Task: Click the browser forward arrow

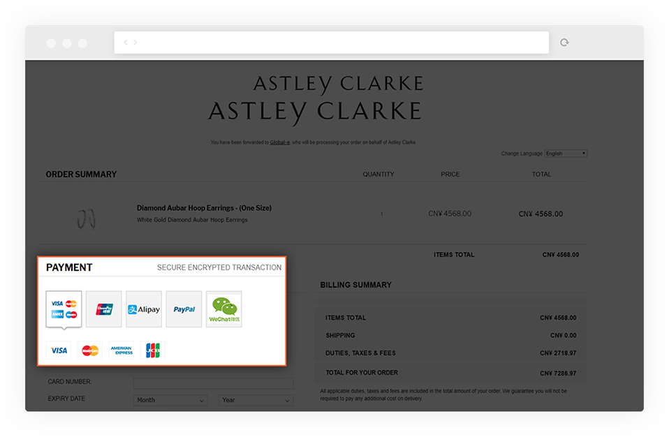Action: tap(135, 42)
